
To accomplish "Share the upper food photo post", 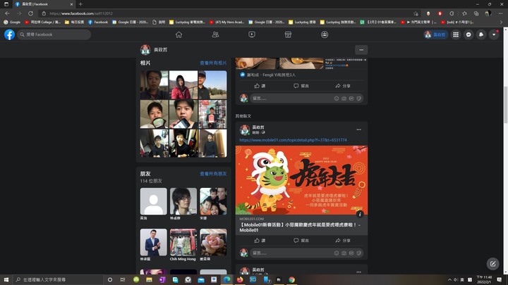I will 343,86.
